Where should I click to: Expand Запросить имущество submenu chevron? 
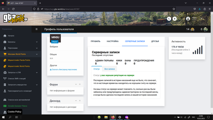pyautogui.click(x=37, y=85)
